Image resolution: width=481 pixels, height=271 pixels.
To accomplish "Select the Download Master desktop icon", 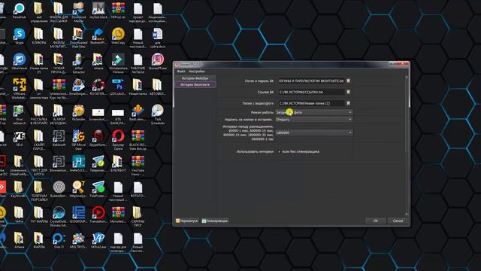I will pyautogui.click(x=78, y=12).
